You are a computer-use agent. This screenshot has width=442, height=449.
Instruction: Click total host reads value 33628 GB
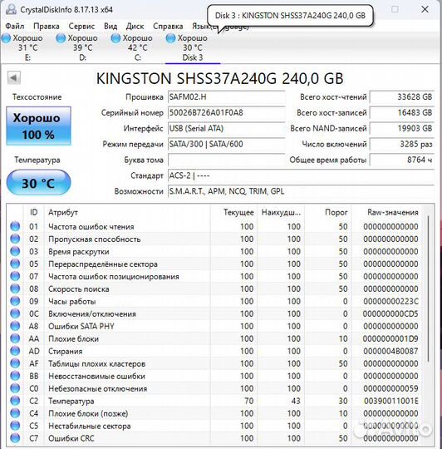tap(402, 97)
